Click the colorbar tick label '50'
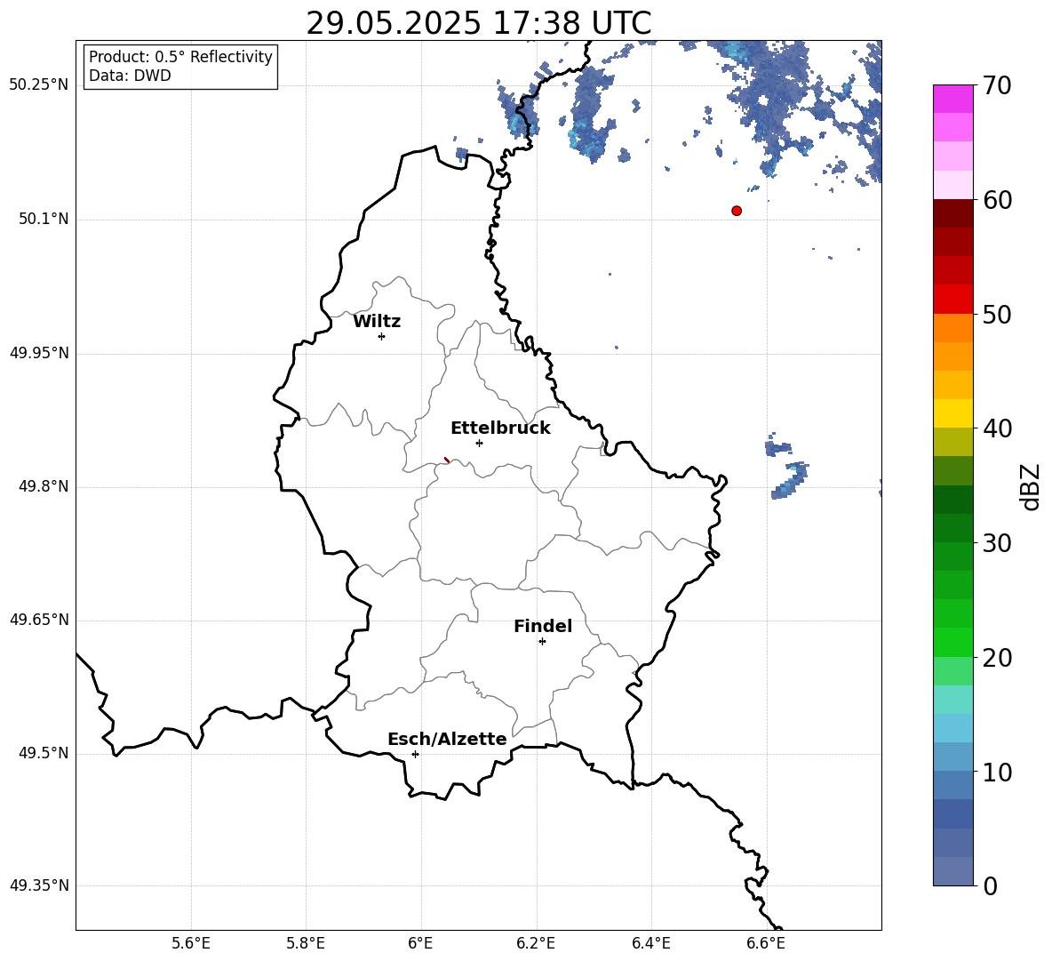Image resolution: width=1052 pixels, height=961 pixels. coord(997,314)
